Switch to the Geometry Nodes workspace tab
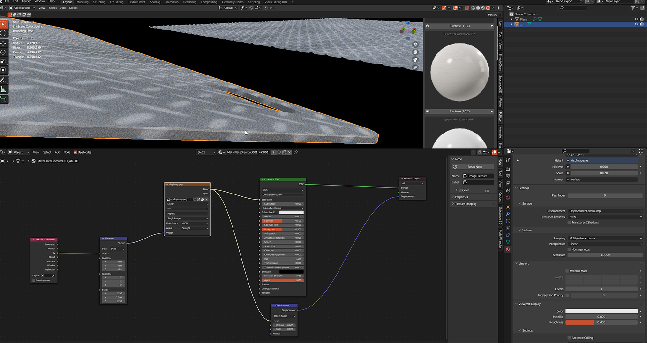Screen dimensions: 647x343 pos(233,2)
